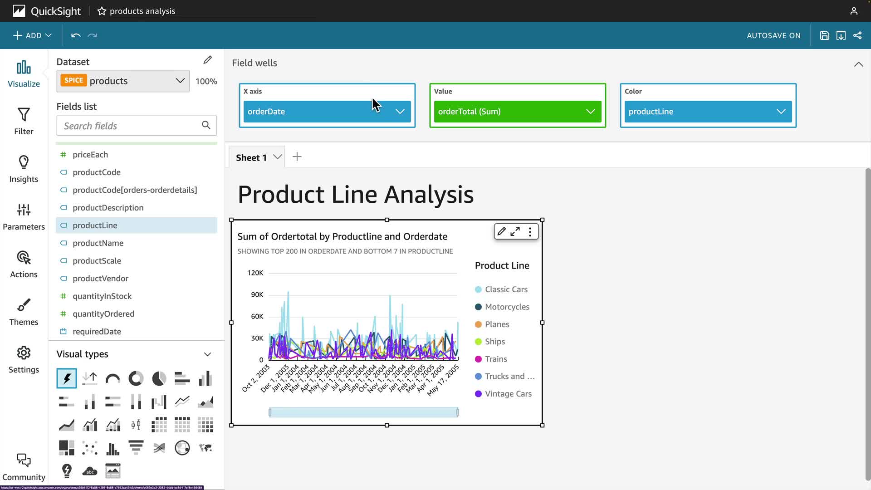Image resolution: width=871 pixels, height=490 pixels.
Task: Select the tree map visual type
Action: 67,448
